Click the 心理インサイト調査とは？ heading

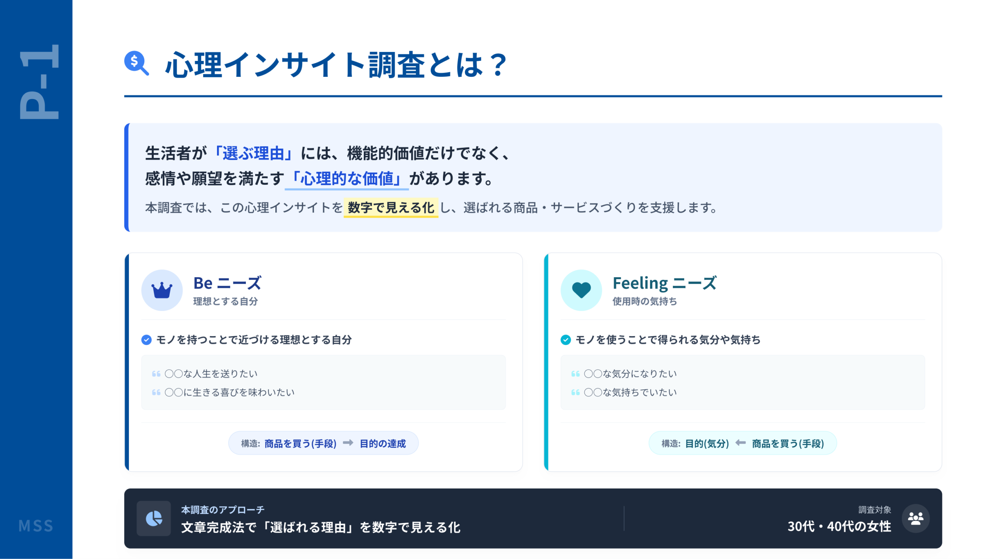coord(336,65)
